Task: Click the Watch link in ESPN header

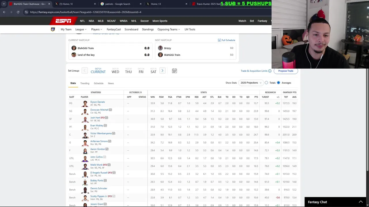Action: 242,21
